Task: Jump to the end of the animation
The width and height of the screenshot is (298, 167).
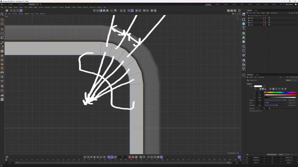Action: [104, 157]
